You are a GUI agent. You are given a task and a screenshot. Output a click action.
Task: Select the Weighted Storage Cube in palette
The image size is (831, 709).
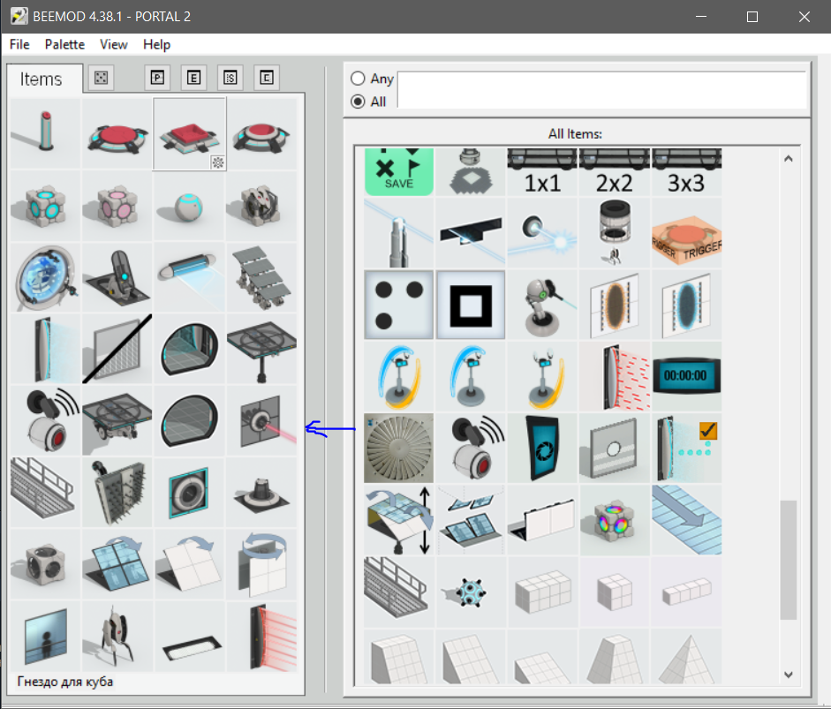tap(45, 206)
